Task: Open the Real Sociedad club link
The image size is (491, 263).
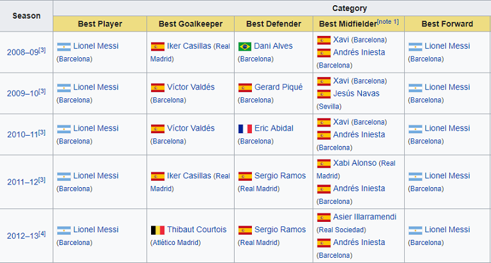Action: pyautogui.click(x=341, y=230)
